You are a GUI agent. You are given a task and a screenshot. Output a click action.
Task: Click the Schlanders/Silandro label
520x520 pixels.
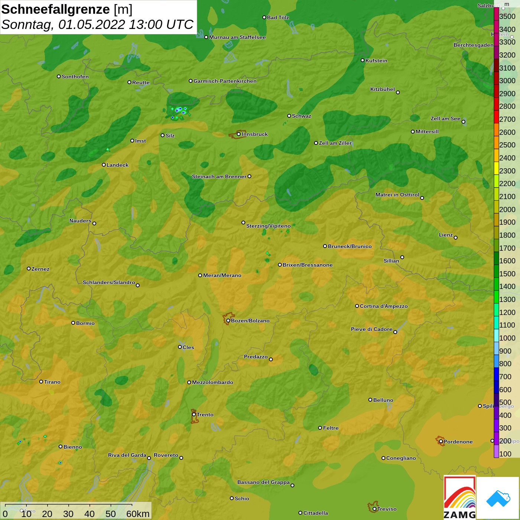(x=109, y=282)
